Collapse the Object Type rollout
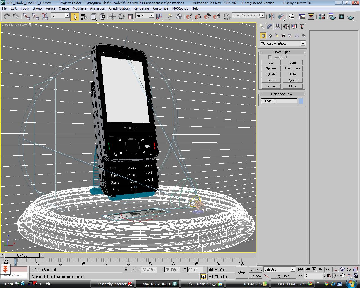This screenshot has height=288, width=360. coord(282,52)
